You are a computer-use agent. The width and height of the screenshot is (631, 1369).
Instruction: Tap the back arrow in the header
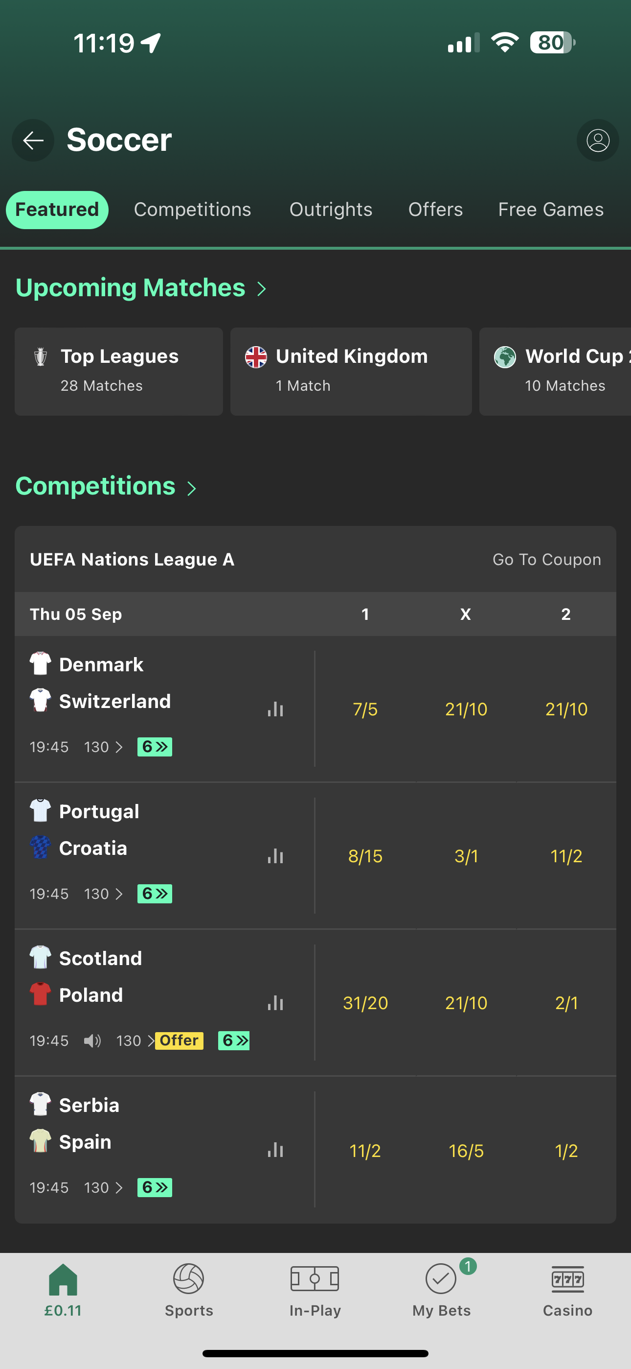tap(32, 141)
